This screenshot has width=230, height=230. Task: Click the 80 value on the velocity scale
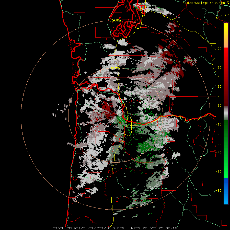click(x=220, y=39)
